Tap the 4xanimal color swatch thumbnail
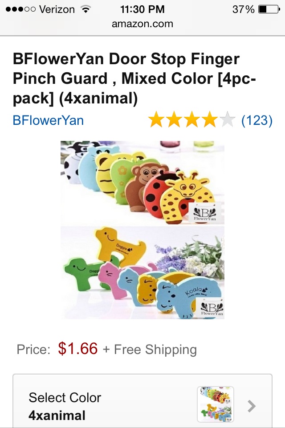Image resolution: width=285 pixels, height=428 pixels. pyautogui.click(x=216, y=404)
